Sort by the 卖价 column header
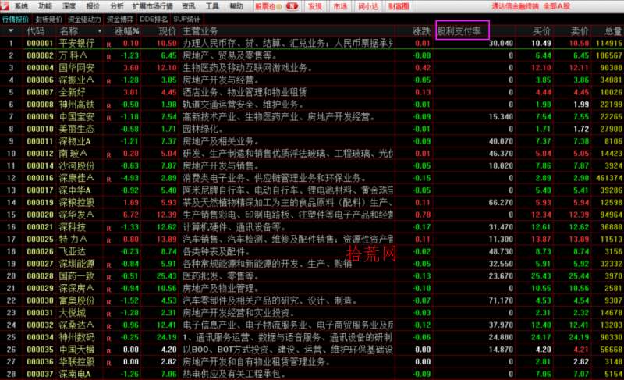 (580, 31)
